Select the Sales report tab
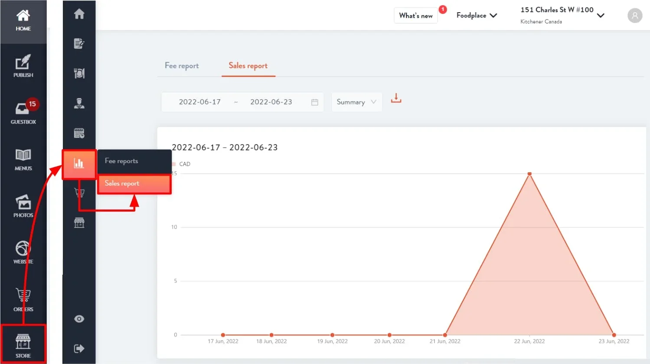Image resolution: width=650 pixels, height=364 pixels. 248,66
